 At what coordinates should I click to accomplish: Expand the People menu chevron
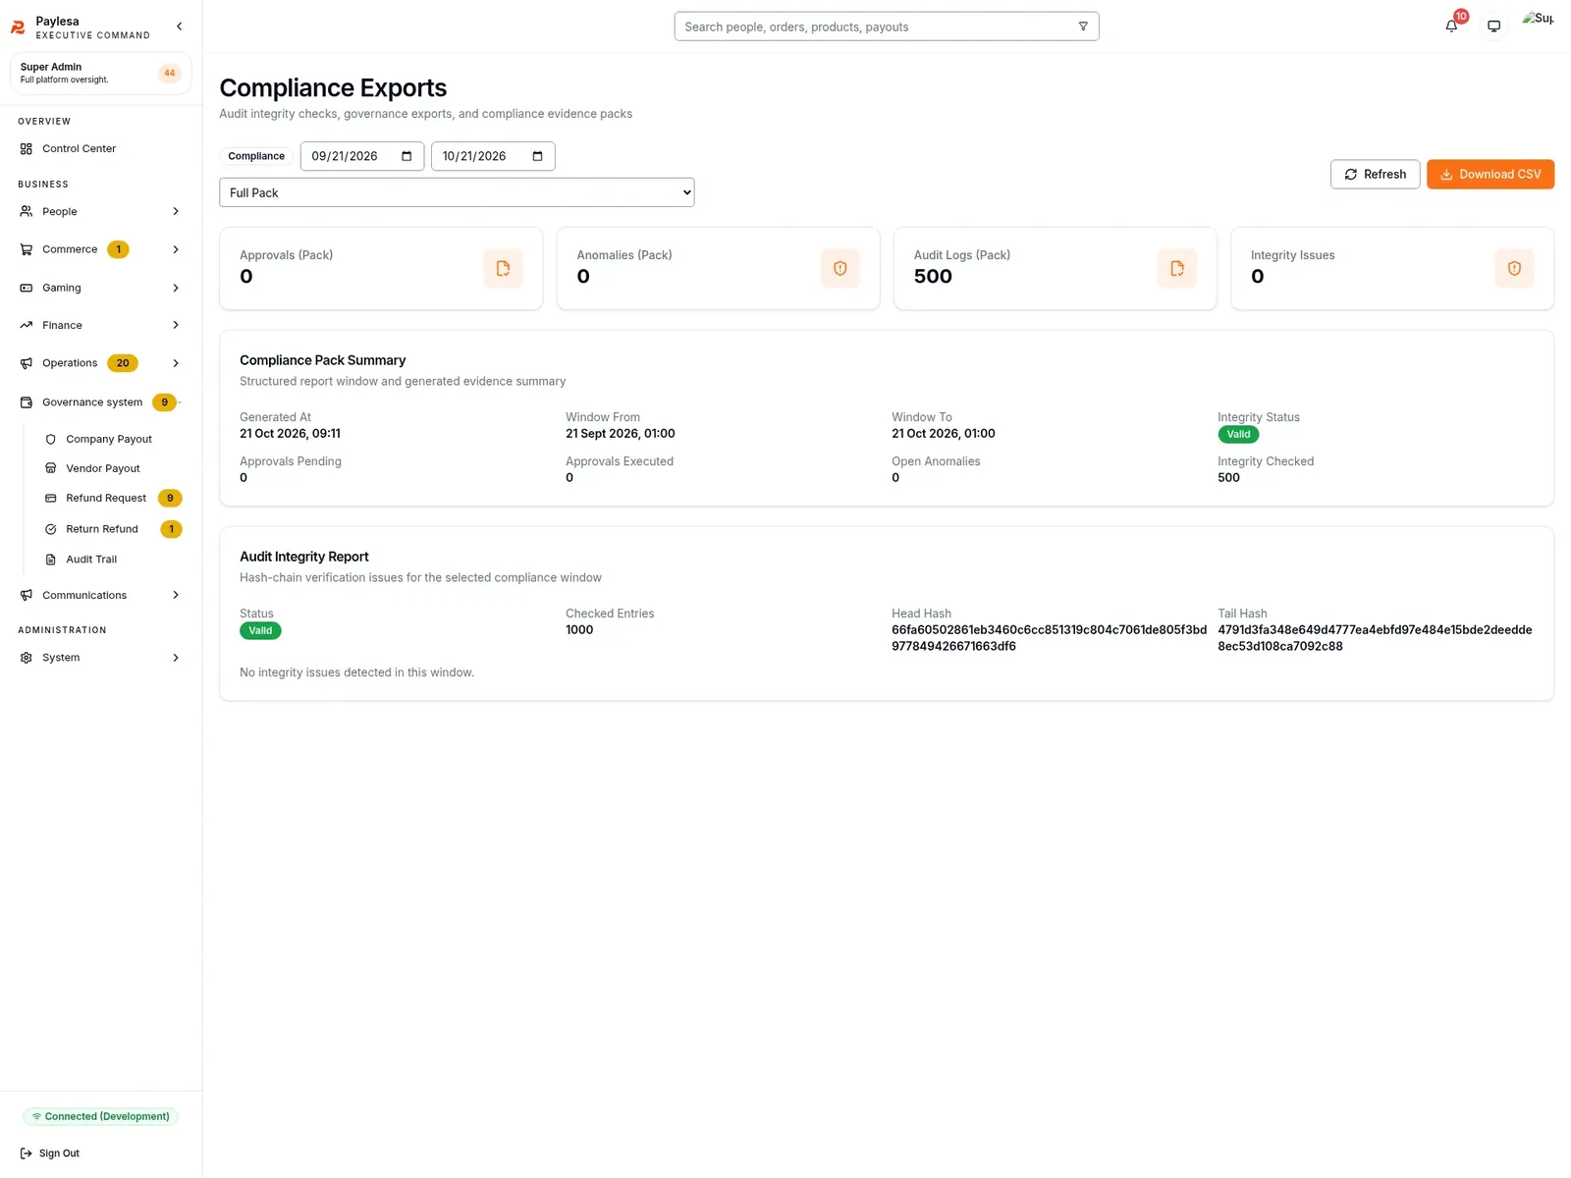(176, 212)
